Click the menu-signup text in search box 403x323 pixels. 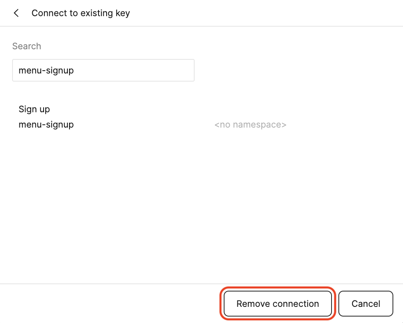point(46,70)
